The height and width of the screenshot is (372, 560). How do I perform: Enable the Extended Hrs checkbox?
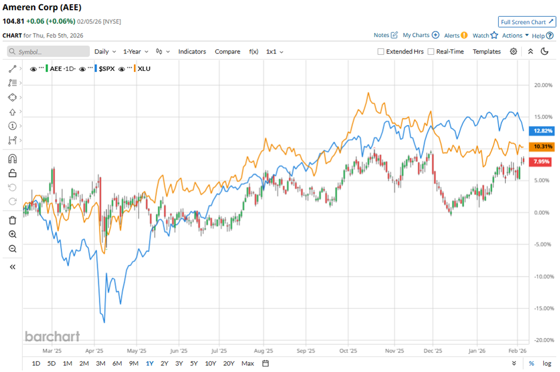[381, 52]
